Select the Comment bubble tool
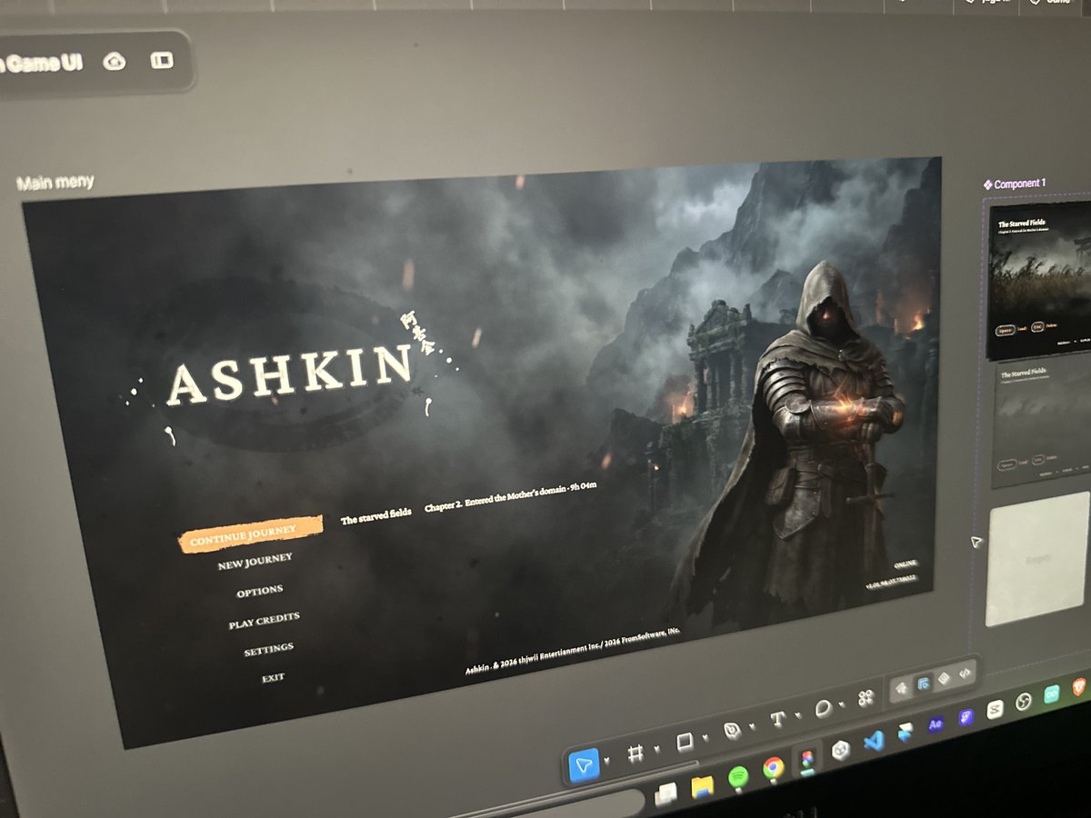 point(824,708)
